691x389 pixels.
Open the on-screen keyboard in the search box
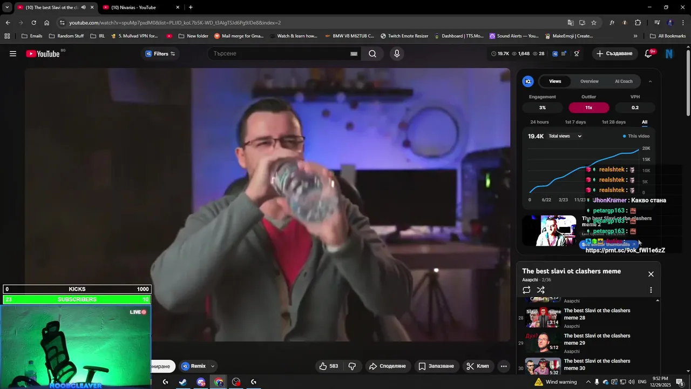coord(354,53)
